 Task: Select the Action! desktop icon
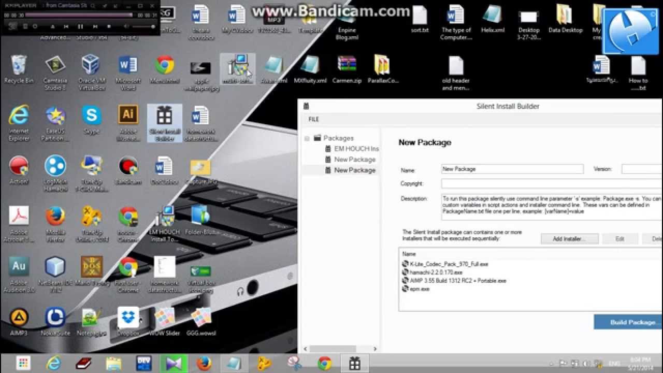[x=19, y=170]
